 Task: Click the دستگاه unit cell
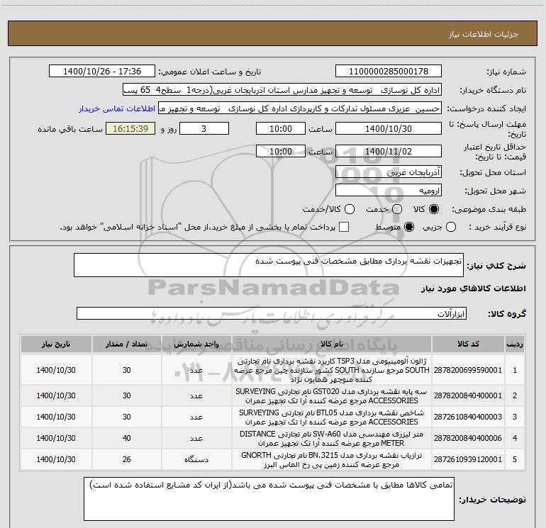[196, 460]
